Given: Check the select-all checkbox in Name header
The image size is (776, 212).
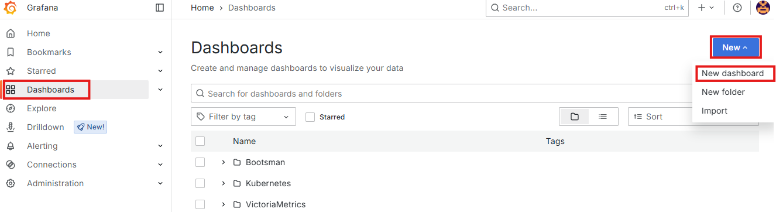Looking at the screenshot, I should pyautogui.click(x=200, y=141).
